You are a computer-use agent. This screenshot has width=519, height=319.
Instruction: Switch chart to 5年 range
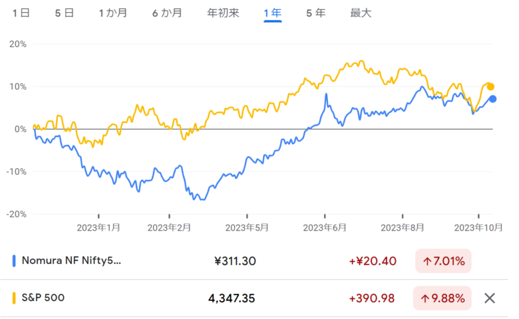(x=316, y=13)
